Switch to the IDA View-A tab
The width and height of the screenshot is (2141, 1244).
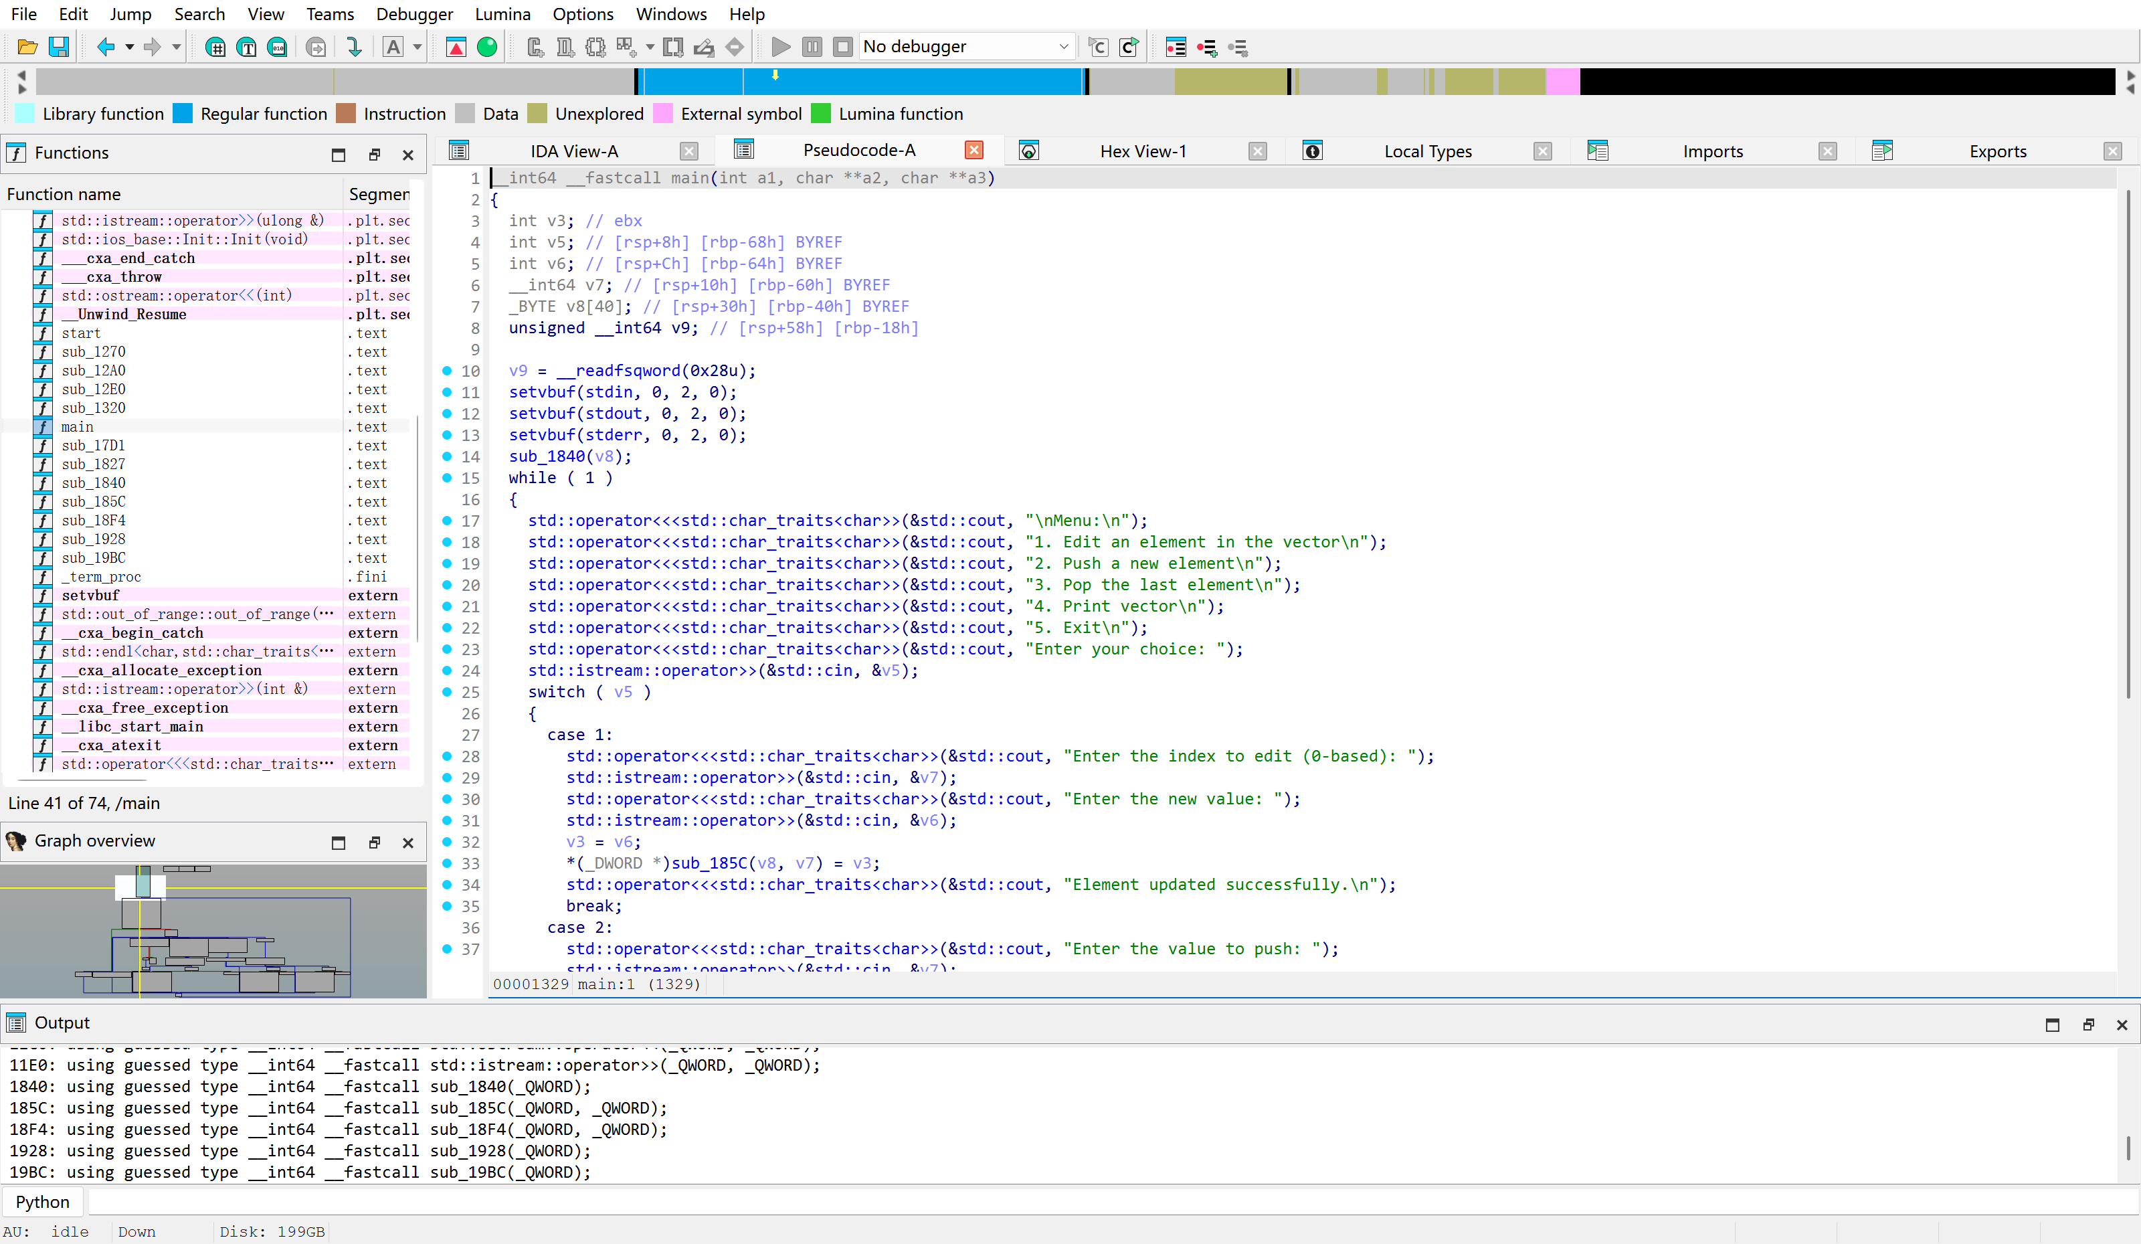click(x=573, y=151)
